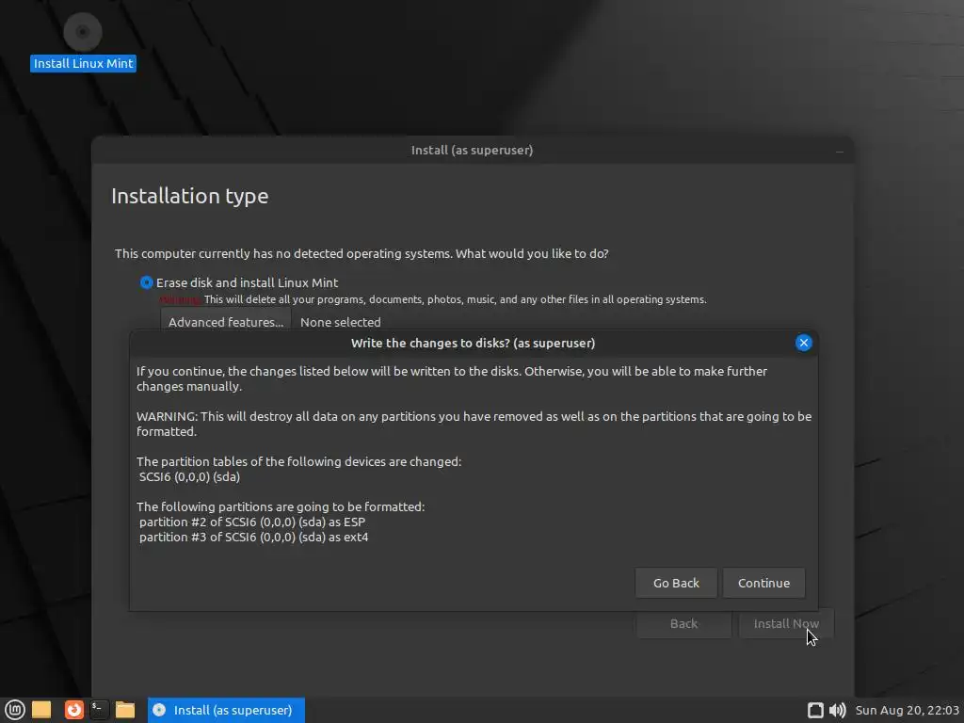This screenshot has width=964, height=723.
Task: Click the WARNING data destruction message
Action: tap(474, 425)
